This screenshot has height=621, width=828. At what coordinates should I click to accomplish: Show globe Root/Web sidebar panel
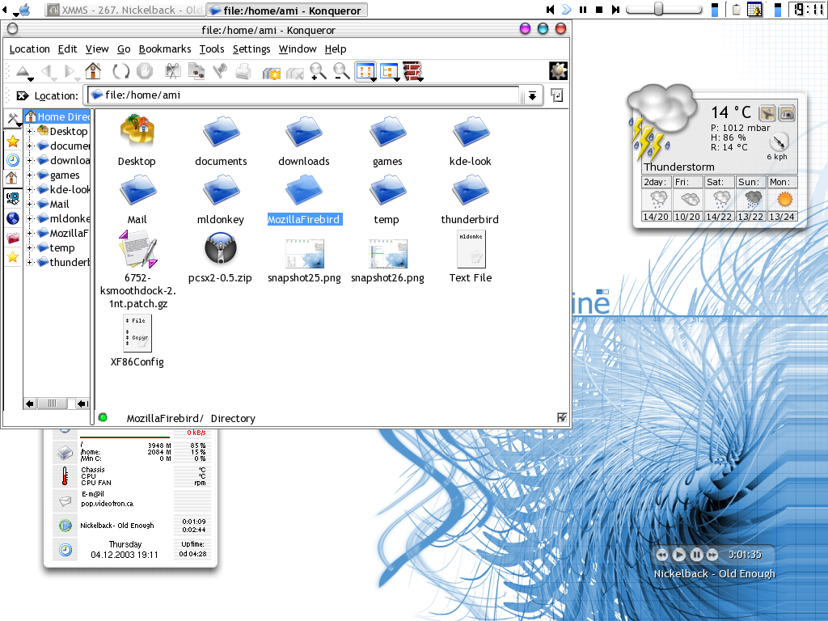click(13, 218)
